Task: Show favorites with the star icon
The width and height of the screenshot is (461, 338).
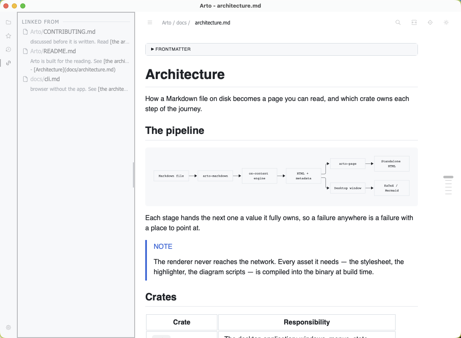Action: [x=8, y=36]
